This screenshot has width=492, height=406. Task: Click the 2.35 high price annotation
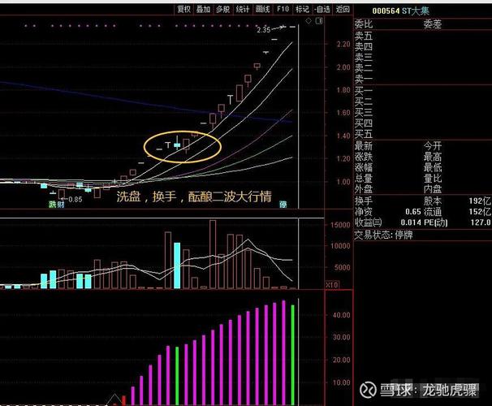point(263,30)
